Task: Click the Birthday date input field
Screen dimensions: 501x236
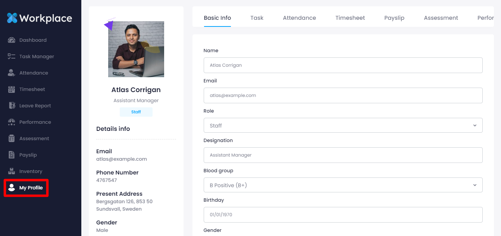Action: pos(343,215)
